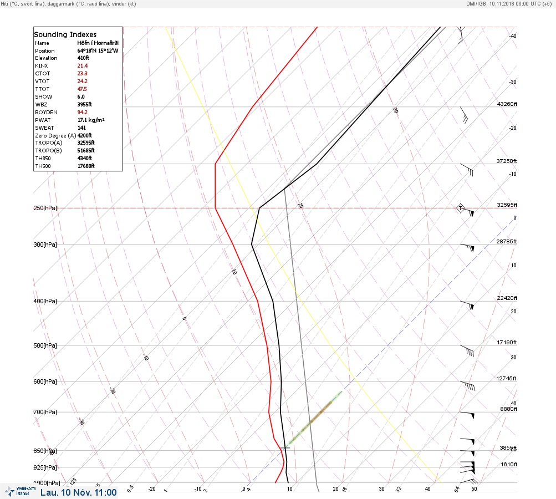Click the 300[hPa] pressure label
This screenshot has width=556, height=499.
(45, 245)
